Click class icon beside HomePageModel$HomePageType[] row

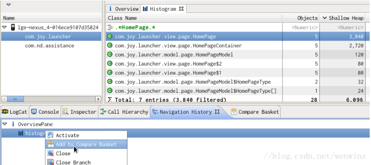[x=110, y=91]
